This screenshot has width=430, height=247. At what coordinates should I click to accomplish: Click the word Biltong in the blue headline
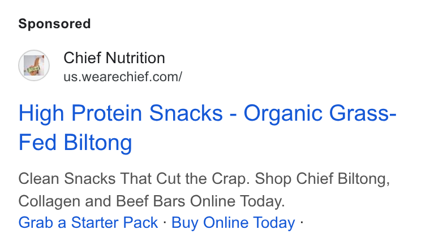point(98,142)
